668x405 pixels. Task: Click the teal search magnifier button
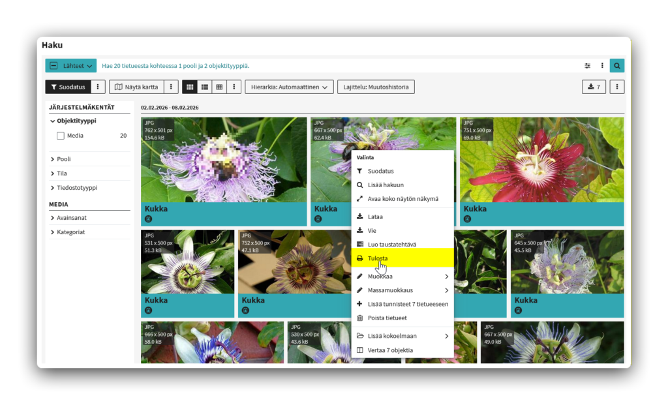[616, 66]
